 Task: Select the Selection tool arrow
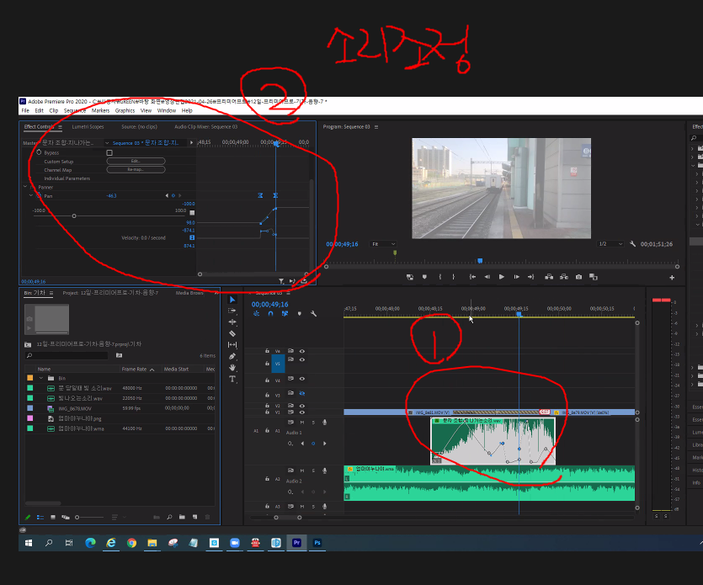coord(232,300)
